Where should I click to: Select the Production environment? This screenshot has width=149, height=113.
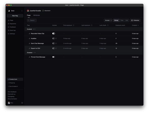tap(15, 79)
